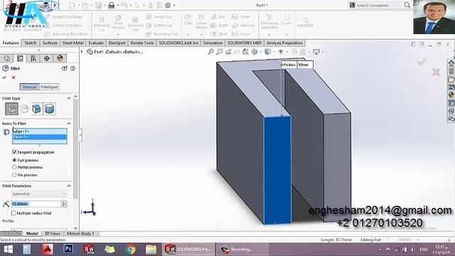
Task: Click the radius spinner arrows
Action: pyautogui.click(x=64, y=204)
